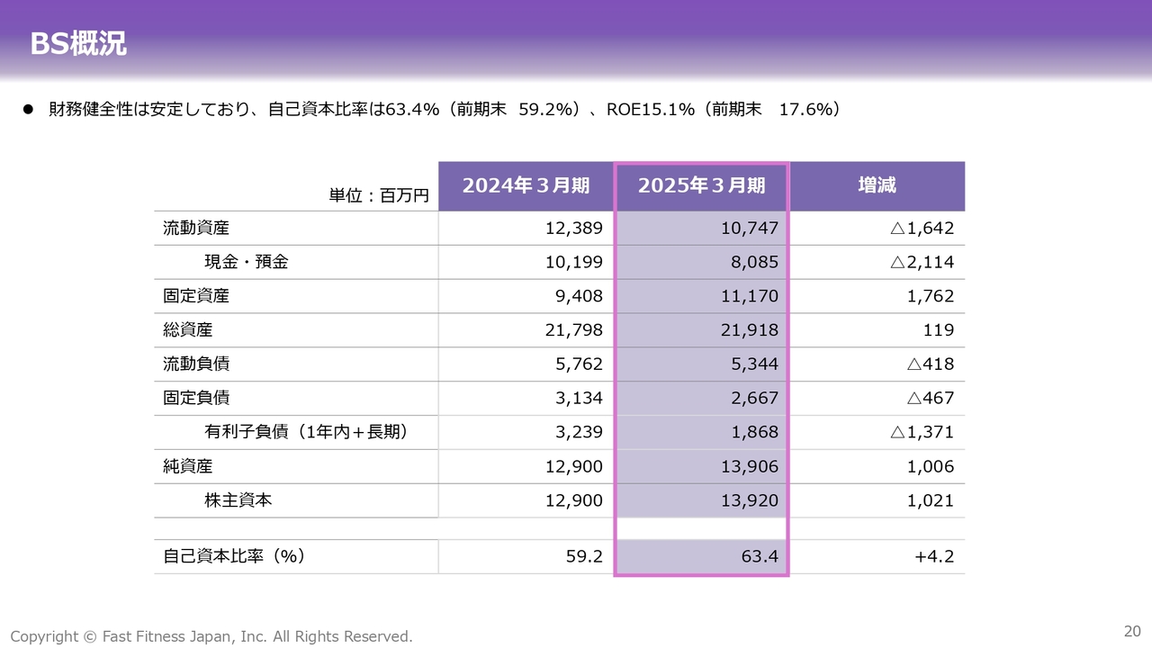Click the 単位:百万円 unit label

[379, 195]
